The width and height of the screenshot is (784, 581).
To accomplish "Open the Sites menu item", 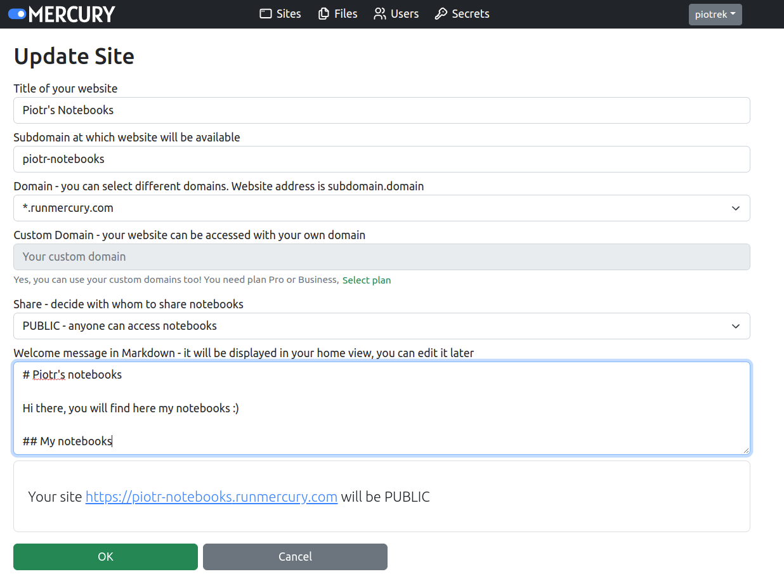I will (289, 14).
